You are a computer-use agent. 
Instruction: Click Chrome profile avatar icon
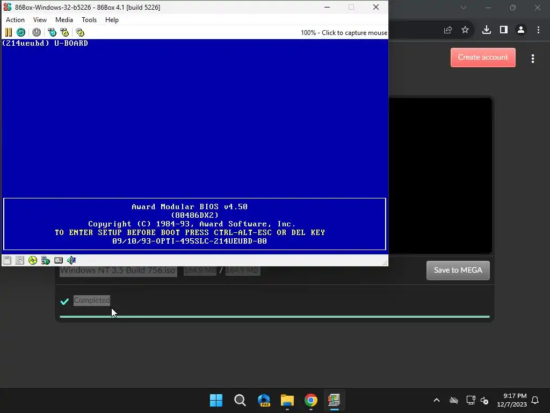(521, 30)
